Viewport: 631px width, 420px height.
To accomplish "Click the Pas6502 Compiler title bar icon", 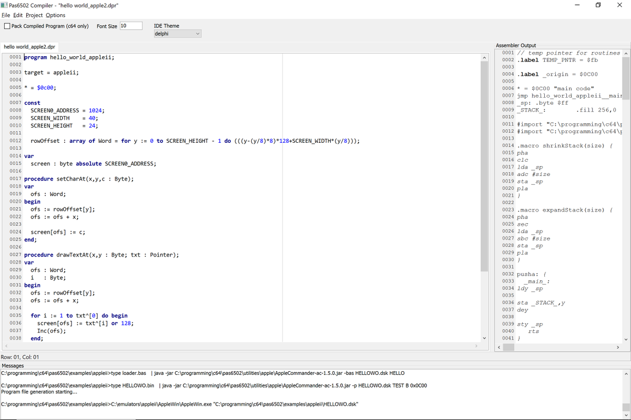I will click(x=5, y=5).
